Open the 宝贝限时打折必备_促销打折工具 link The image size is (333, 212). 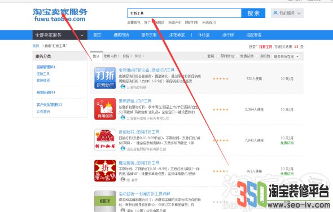tap(147, 70)
